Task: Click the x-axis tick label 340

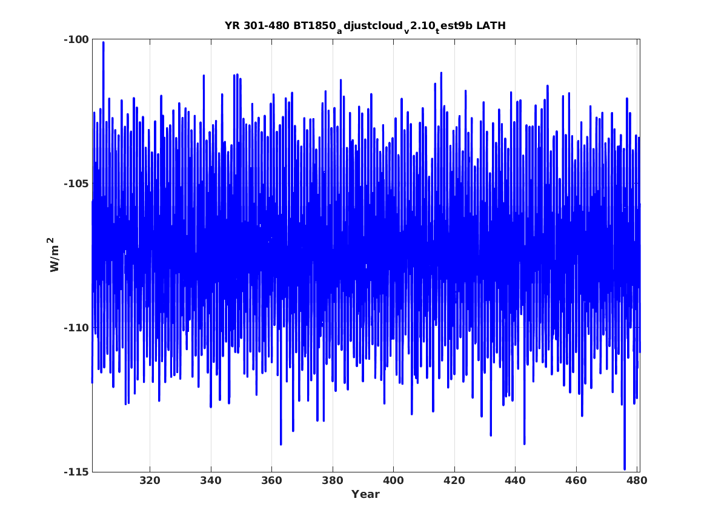Action: click(211, 480)
